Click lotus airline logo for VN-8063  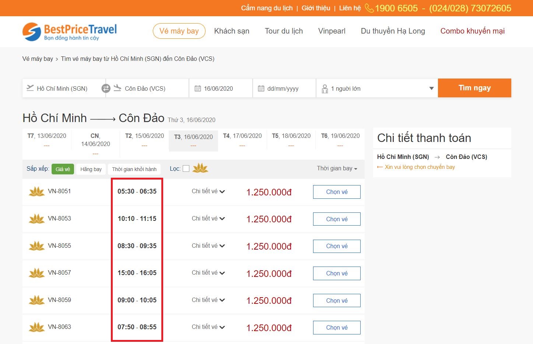pyautogui.click(x=37, y=327)
